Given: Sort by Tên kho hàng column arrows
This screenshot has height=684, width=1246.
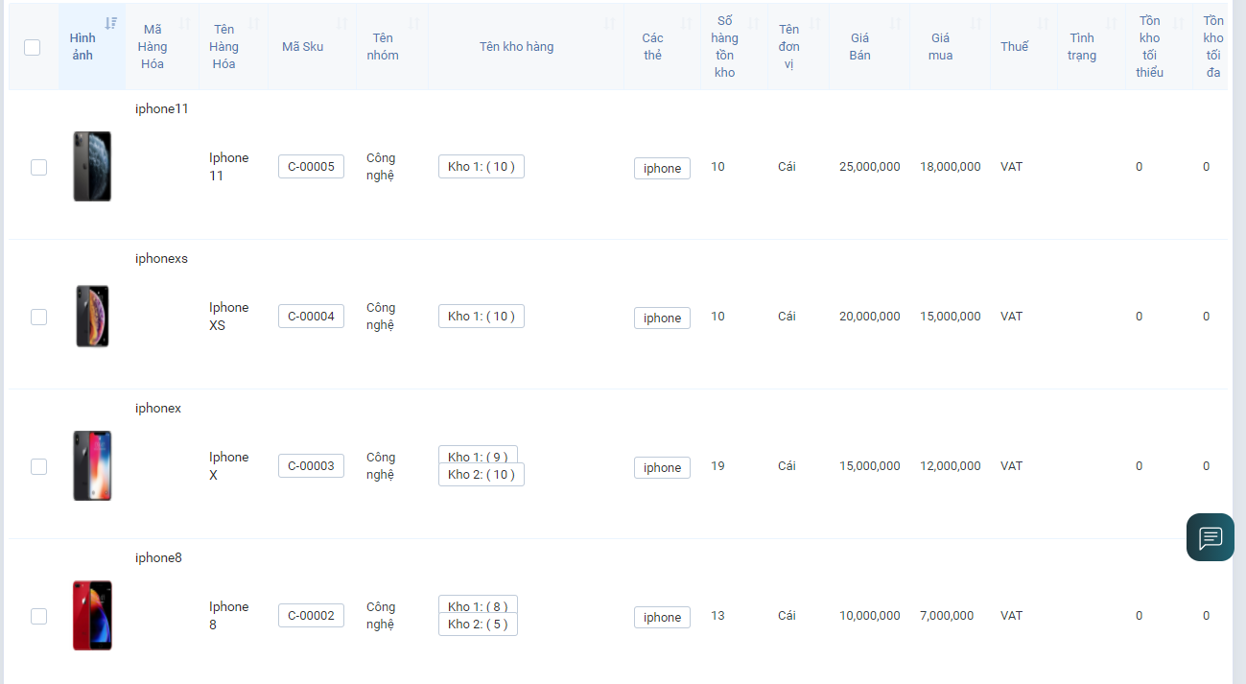Looking at the screenshot, I should [610, 23].
